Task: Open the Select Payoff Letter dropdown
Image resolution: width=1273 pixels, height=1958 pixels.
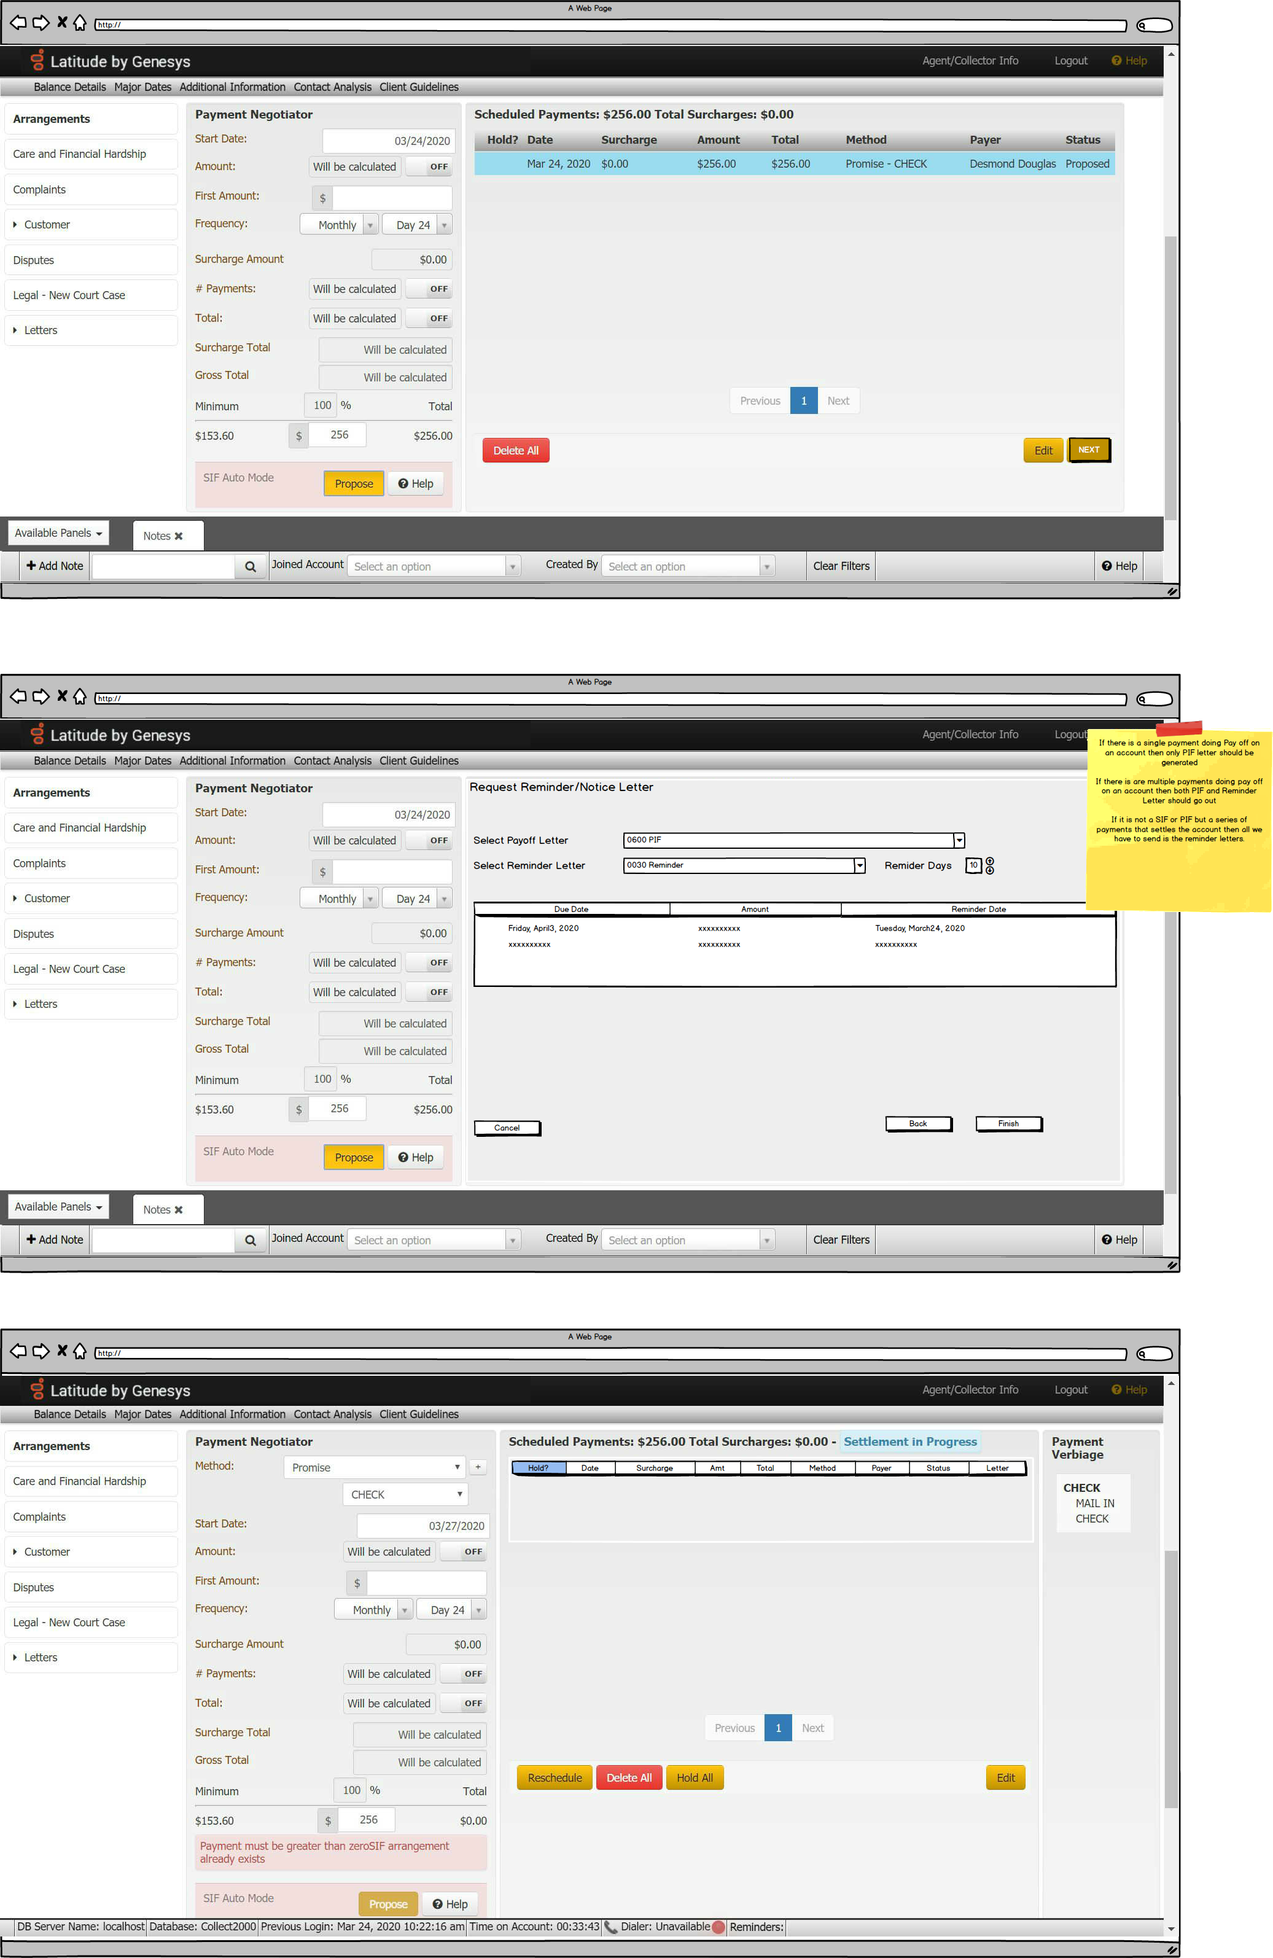Action: [959, 840]
